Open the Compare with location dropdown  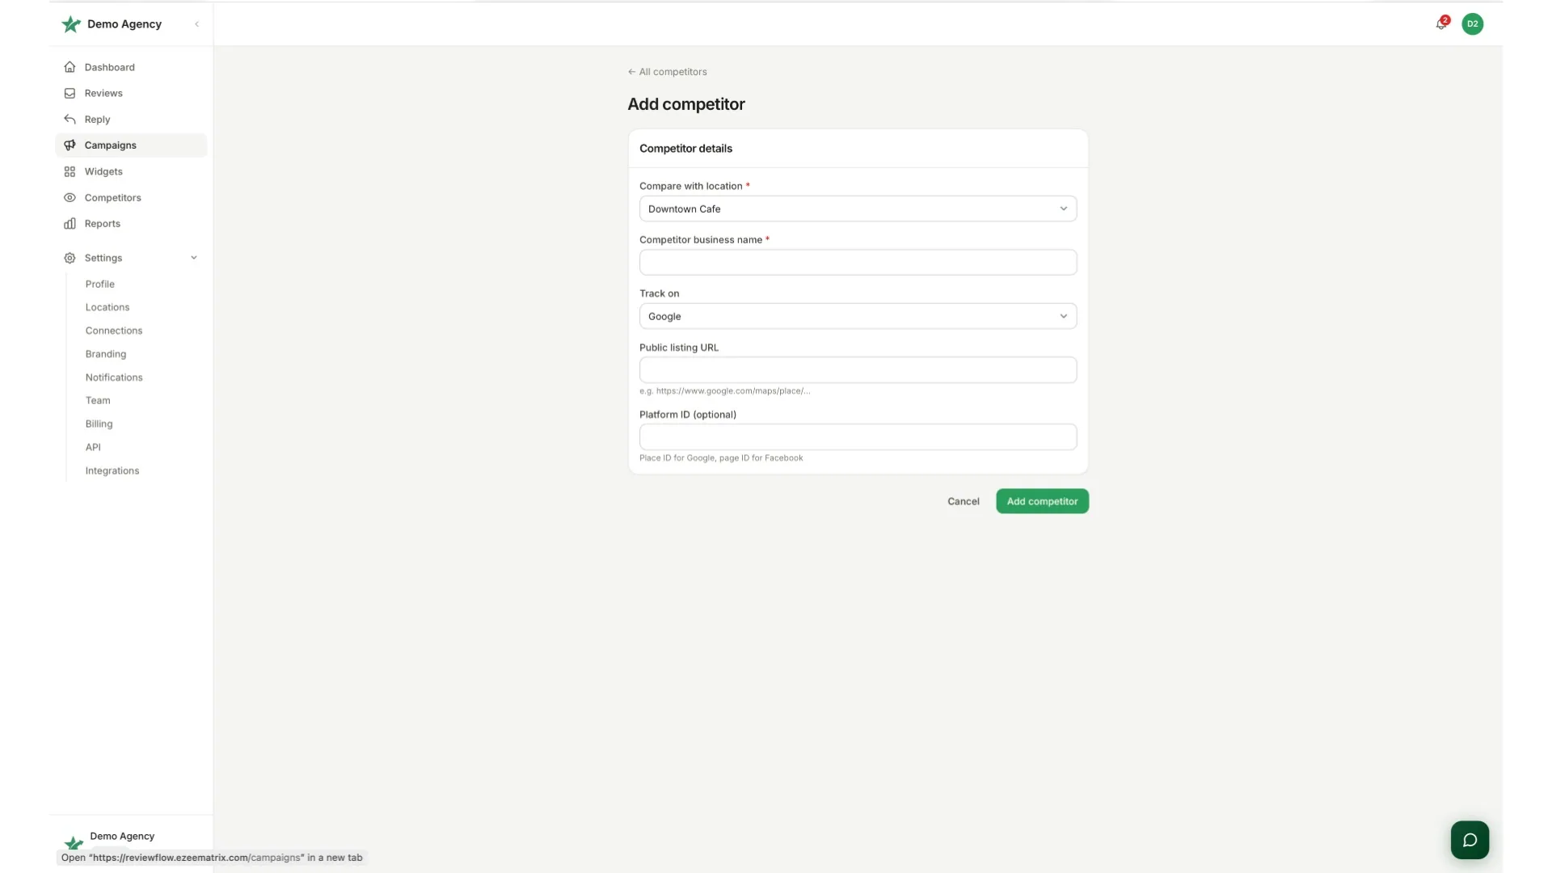(858, 209)
